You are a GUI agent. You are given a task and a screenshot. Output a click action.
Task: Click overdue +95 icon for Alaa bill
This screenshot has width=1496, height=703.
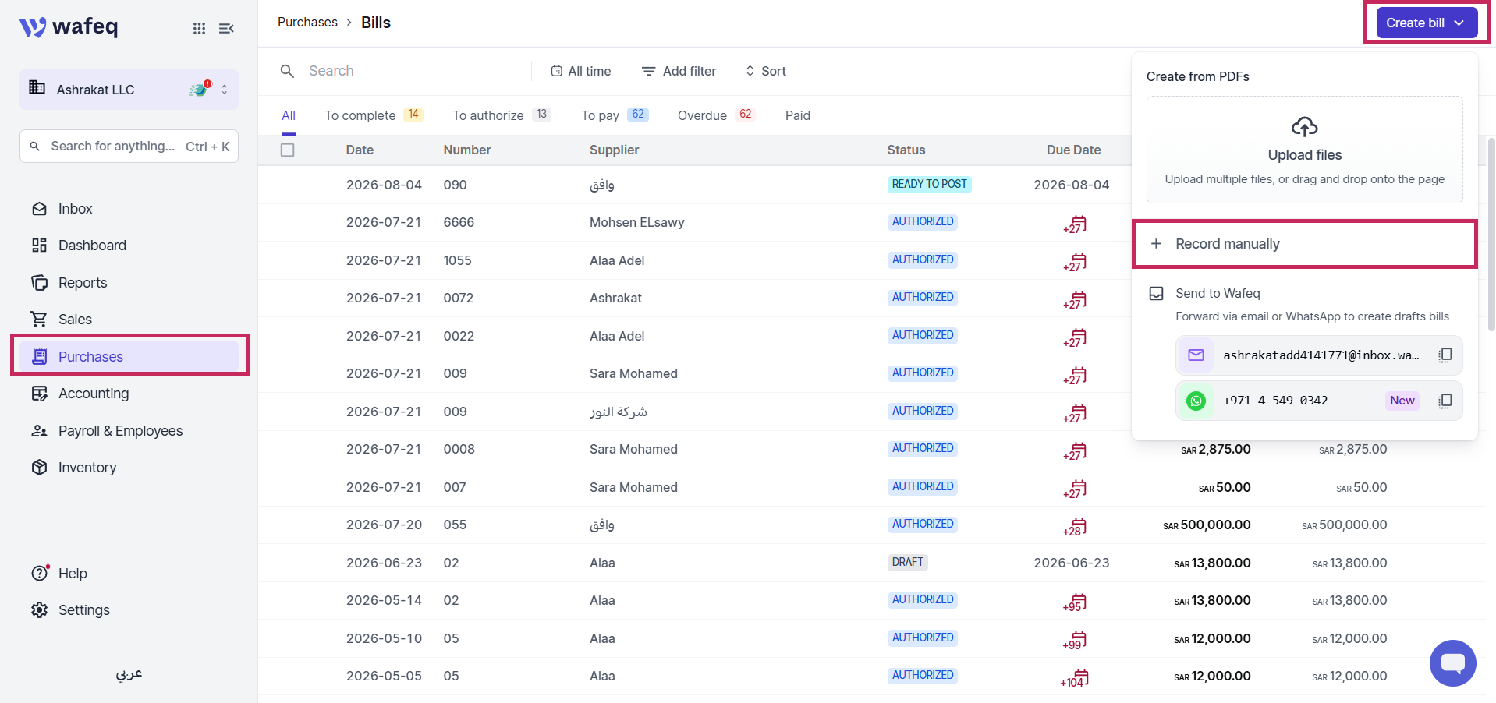(1075, 602)
